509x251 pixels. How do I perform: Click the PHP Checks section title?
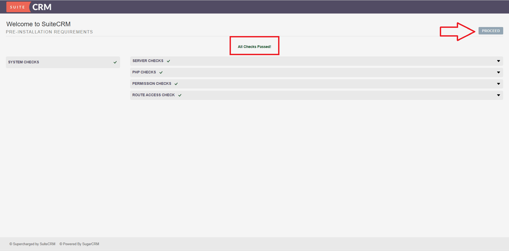(144, 72)
